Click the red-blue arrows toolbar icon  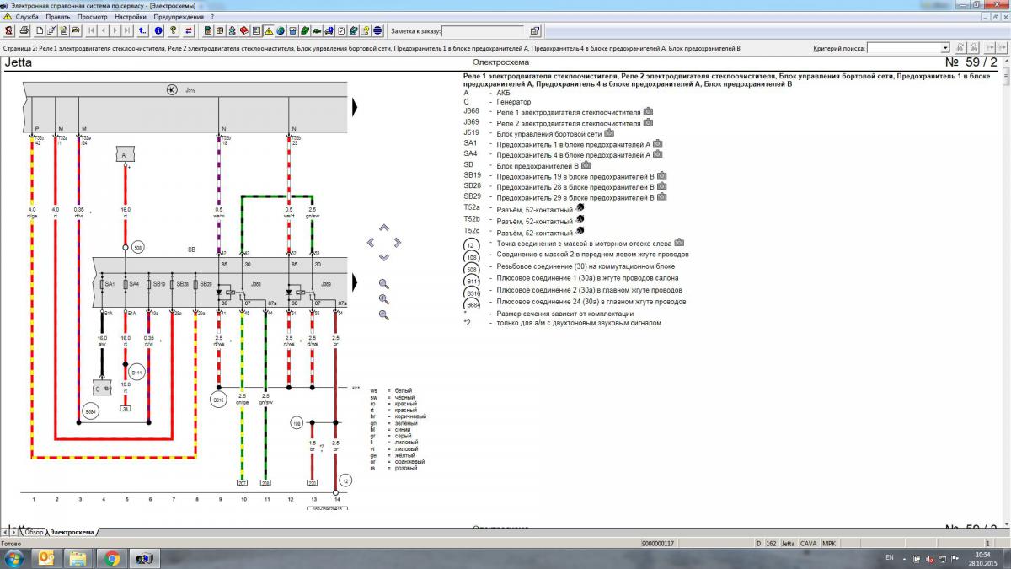tap(188, 31)
